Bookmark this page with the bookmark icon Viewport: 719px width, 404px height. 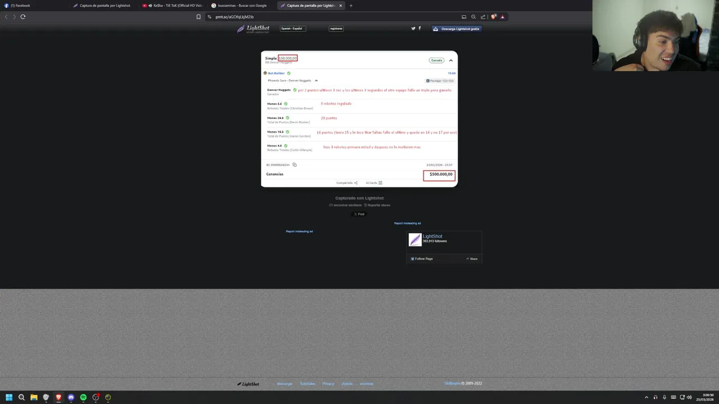point(198,17)
